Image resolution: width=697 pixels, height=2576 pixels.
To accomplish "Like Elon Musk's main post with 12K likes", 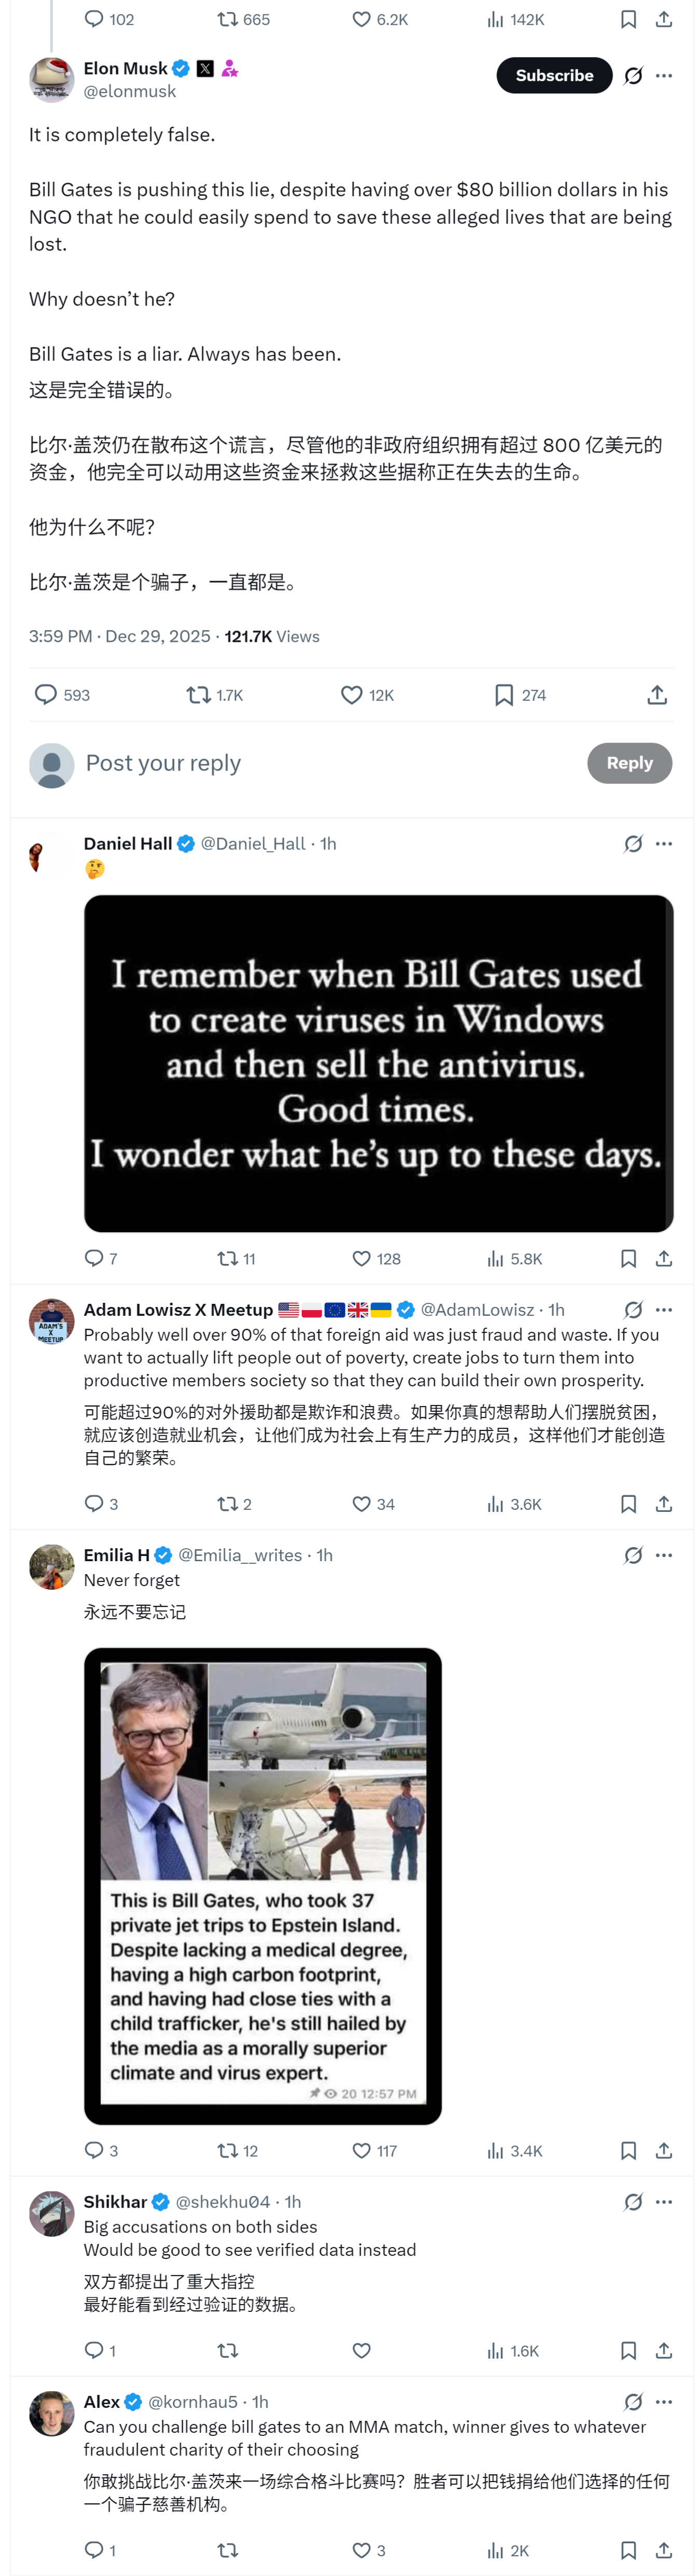I will coord(352,695).
